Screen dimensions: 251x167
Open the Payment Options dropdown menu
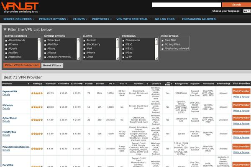click(x=54, y=19)
